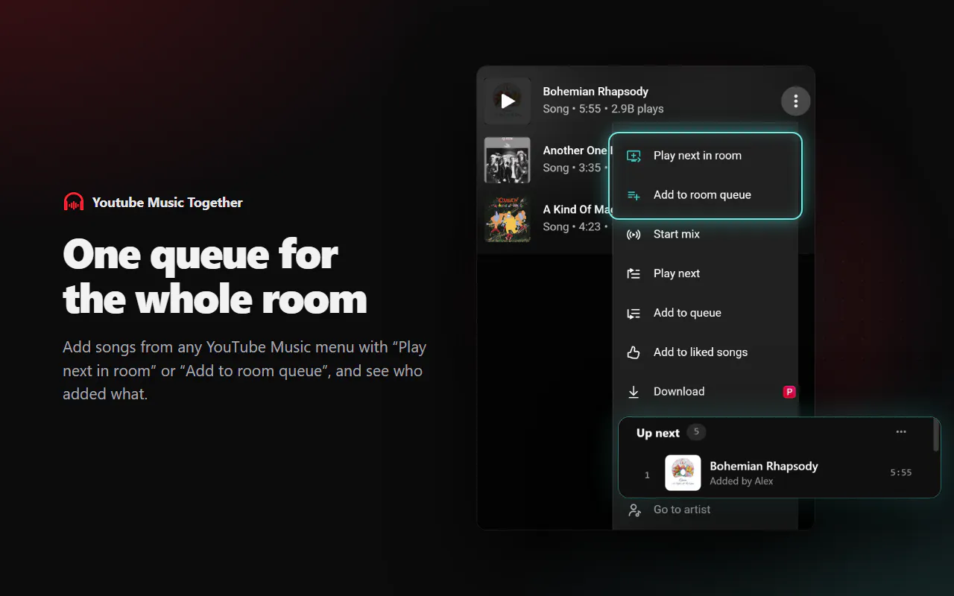Click the Play next list icon
The image size is (954, 596).
coord(634,273)
